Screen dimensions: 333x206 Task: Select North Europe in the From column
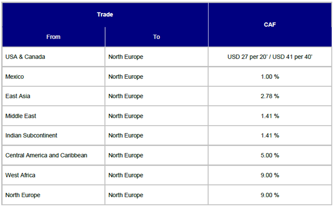tap(54, 195)
